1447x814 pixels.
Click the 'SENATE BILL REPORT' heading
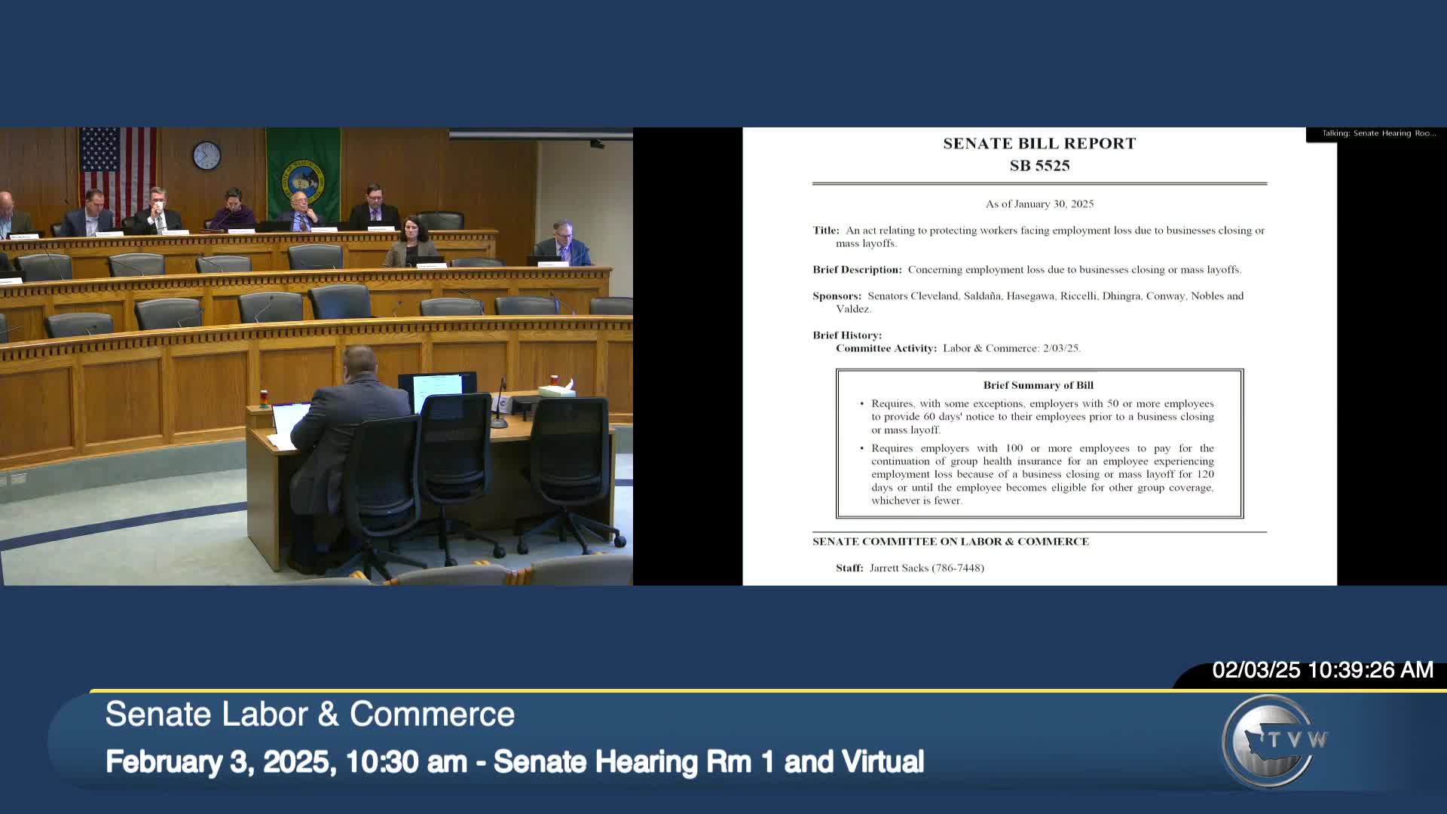coord(1039,143)
